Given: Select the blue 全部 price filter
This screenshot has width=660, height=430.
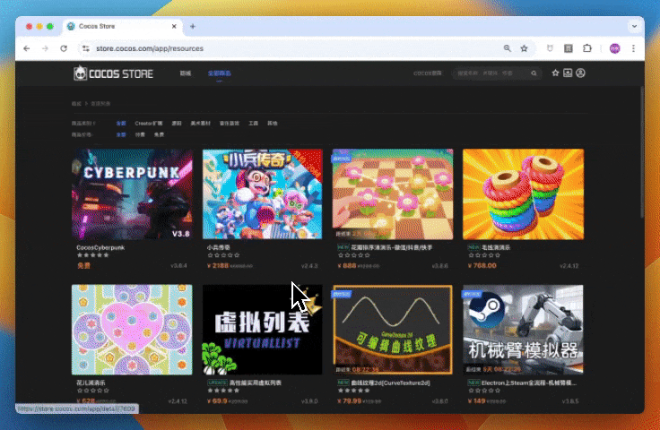Looking at the screenshot, I should point(121,134).
